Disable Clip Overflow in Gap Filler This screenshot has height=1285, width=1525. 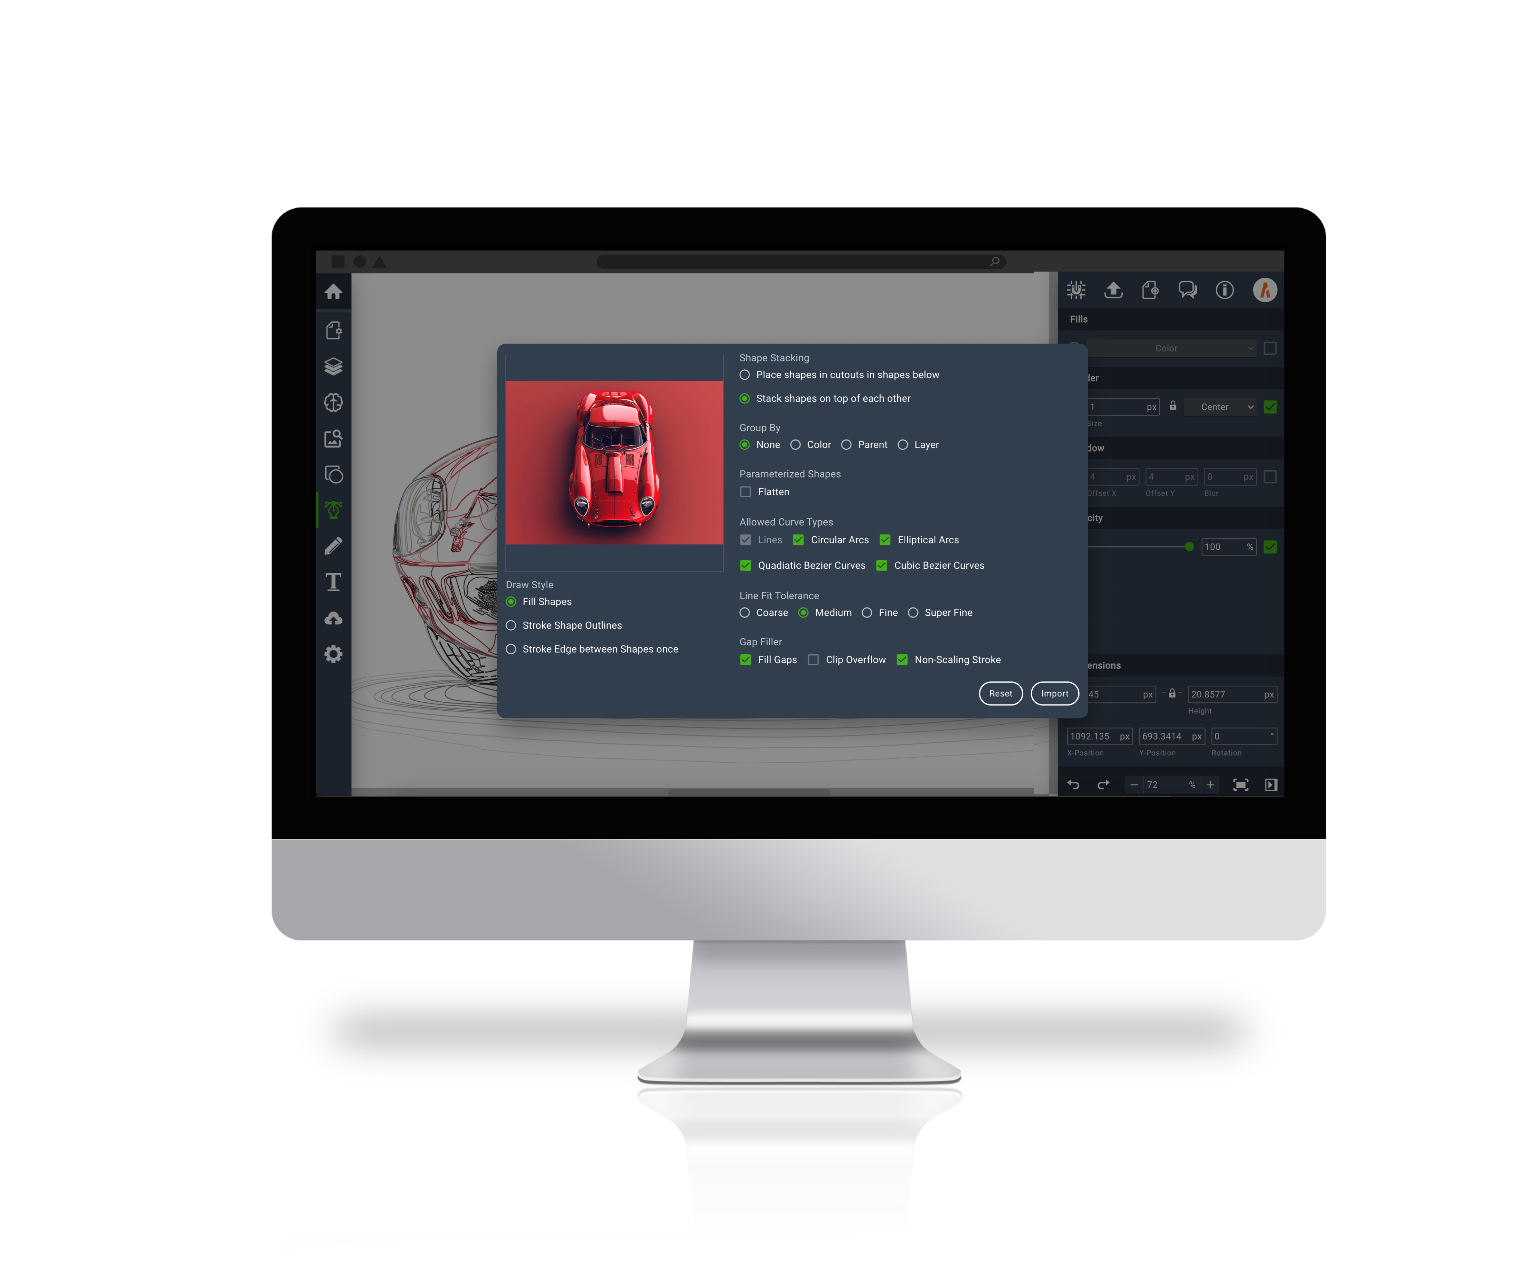pyautogui.click(x=810, y=659)
